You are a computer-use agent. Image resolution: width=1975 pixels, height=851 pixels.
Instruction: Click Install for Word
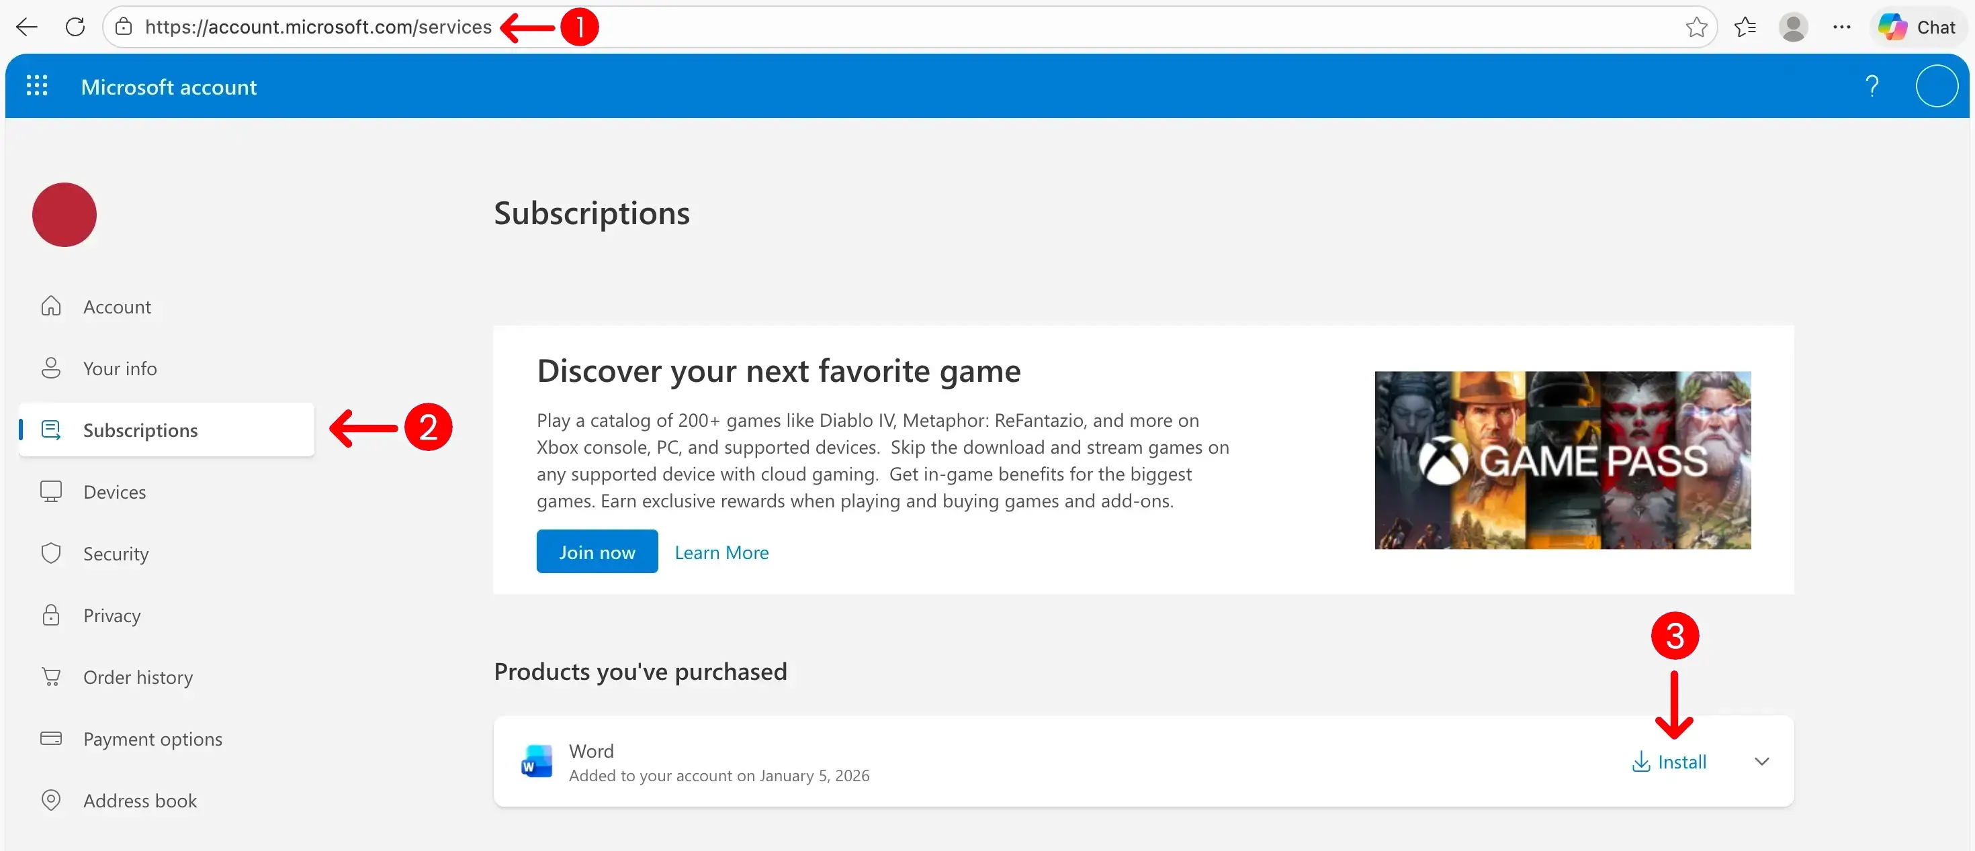tap(1670, 761)
